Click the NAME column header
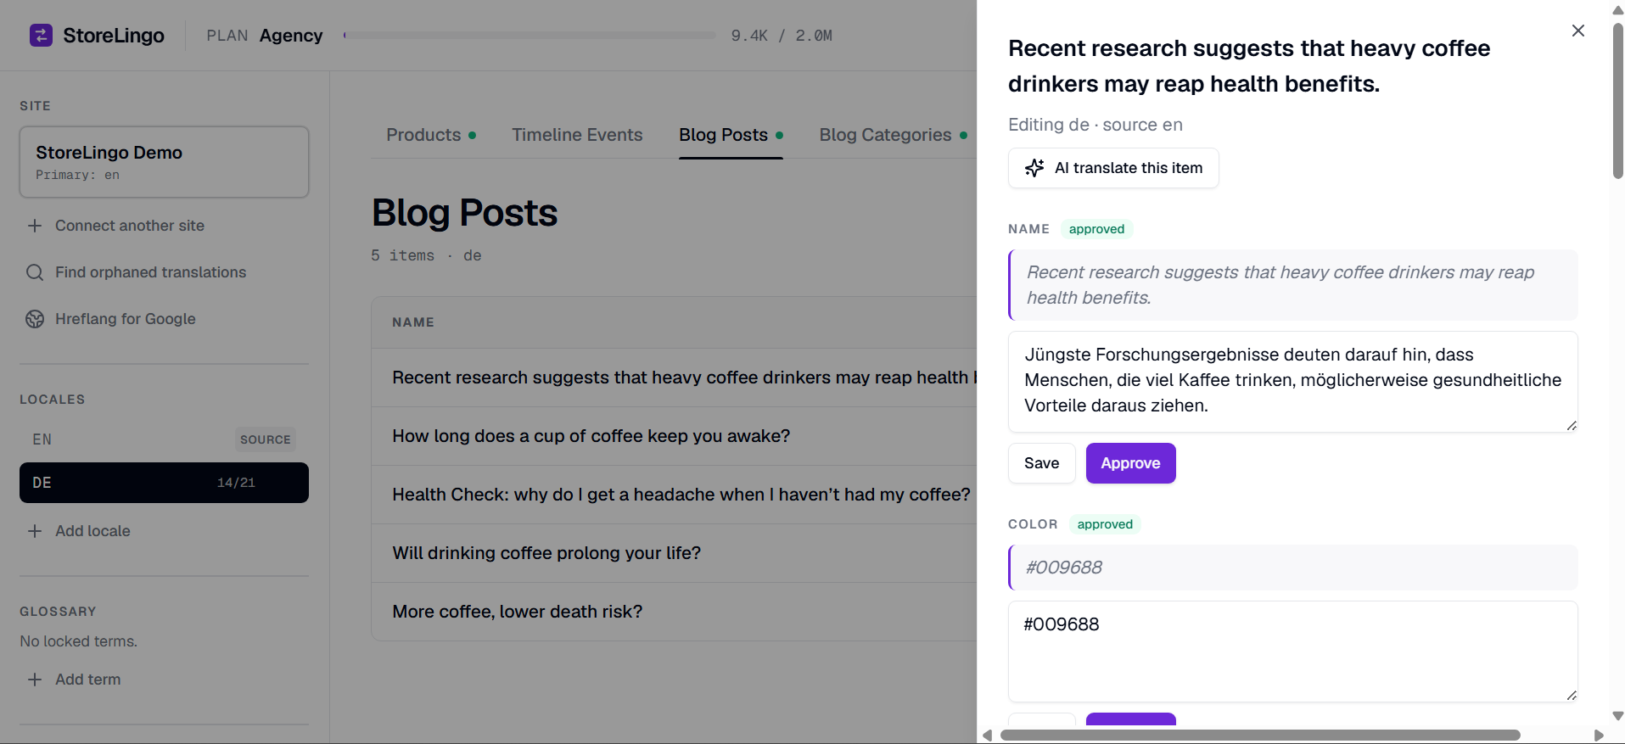The height and width of the screenshot is (744, 1625). click(x=413, y=322)
